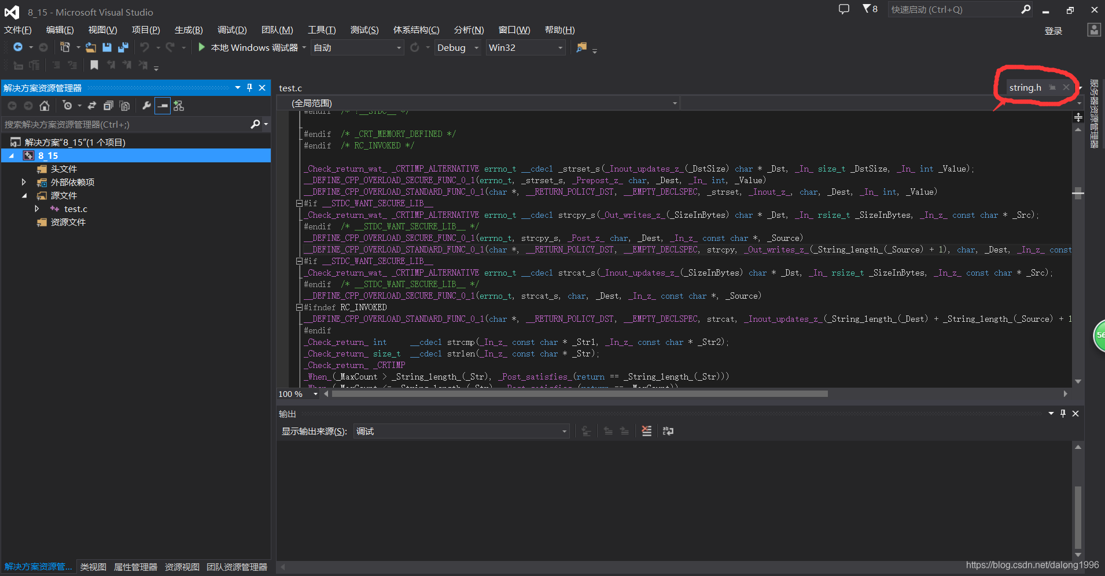Click the view class diagram icon

(x=179, y=106)
